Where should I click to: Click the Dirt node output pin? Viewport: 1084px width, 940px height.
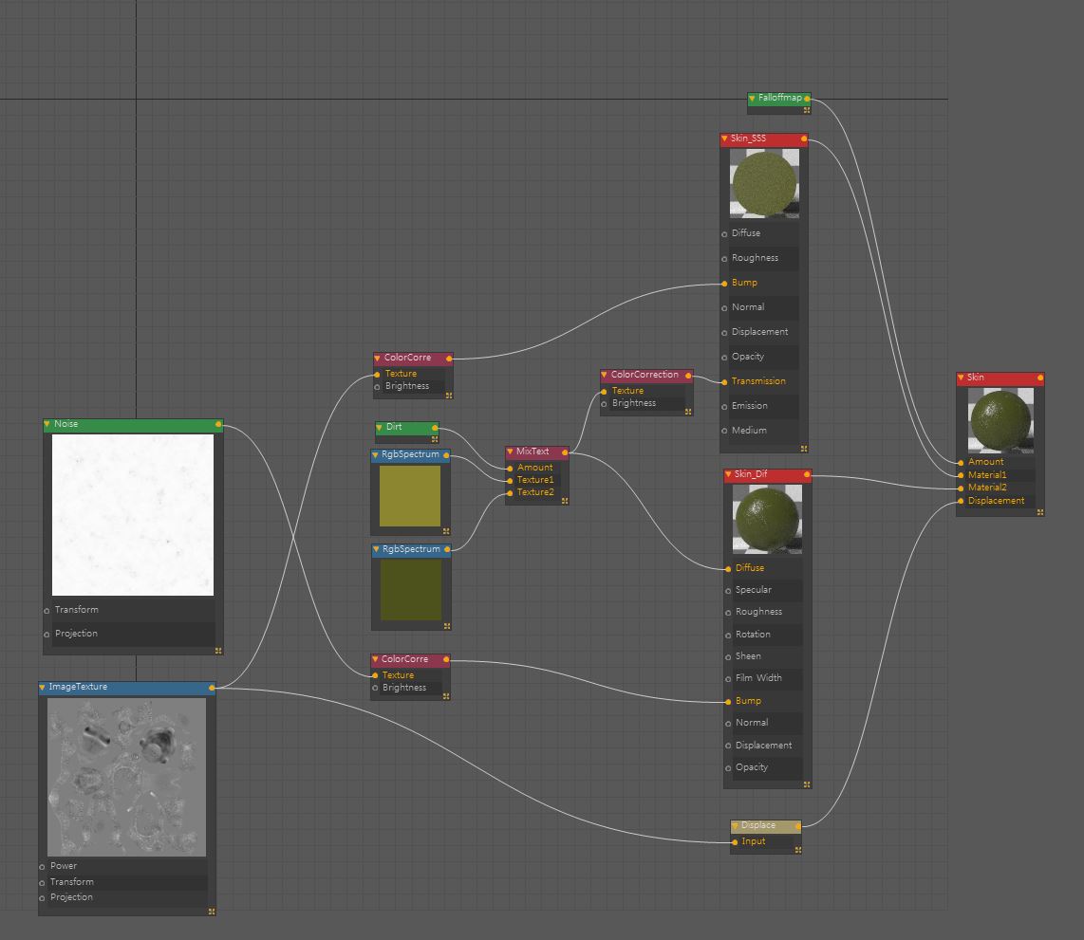[434, 428]
